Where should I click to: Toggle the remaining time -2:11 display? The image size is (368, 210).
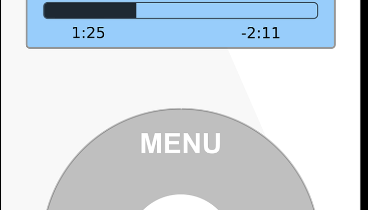pyautogui.click(x=261, y=33)
